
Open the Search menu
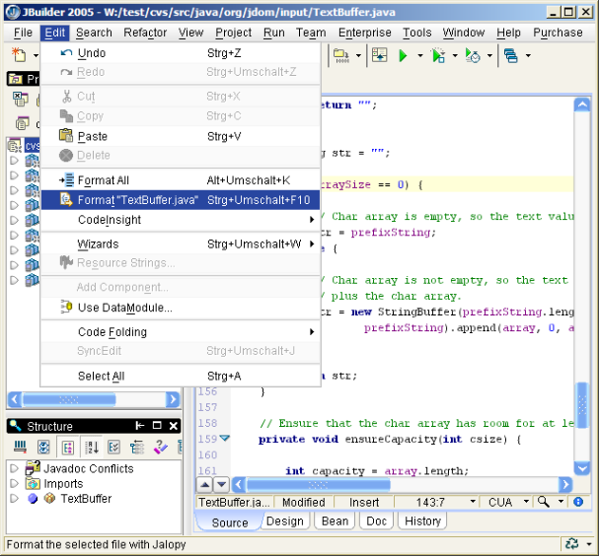[x=94, y=33]
